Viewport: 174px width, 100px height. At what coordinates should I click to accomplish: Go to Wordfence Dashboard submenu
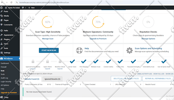[x=5, y=63]
